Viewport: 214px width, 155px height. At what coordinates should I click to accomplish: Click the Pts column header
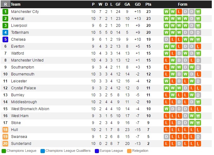coord(148,4)
